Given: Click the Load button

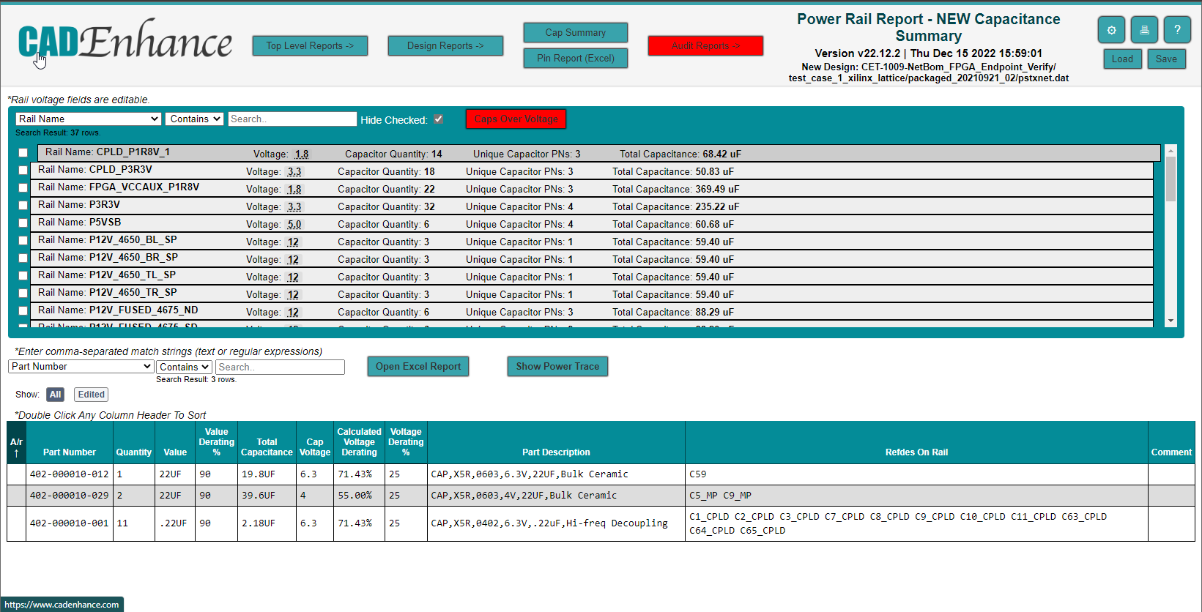Looking at the screenshot, I should pos(1122,59).
